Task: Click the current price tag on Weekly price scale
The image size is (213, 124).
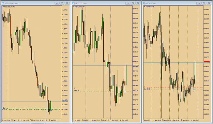Action: [x=65, y=101]
